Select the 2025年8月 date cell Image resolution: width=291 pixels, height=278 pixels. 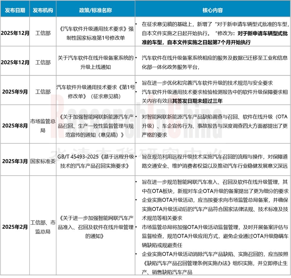coord(15,125)
